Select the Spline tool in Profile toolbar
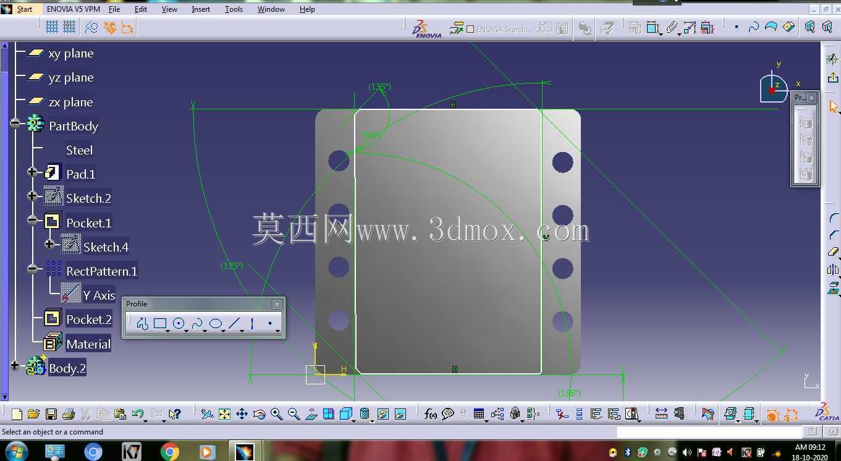This screenshot has width=841, height=461. tap(197, 323)
